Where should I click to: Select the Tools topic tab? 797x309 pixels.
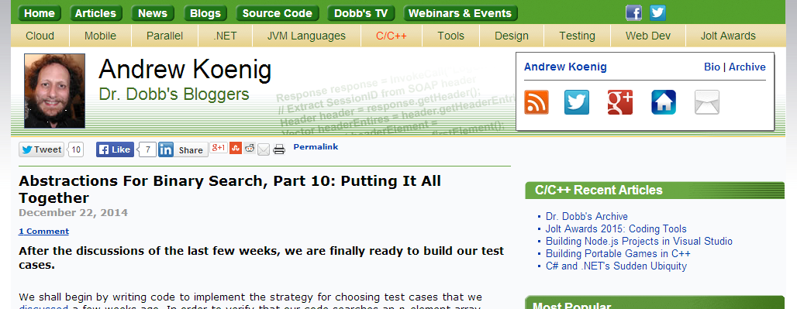pos(451,36)
